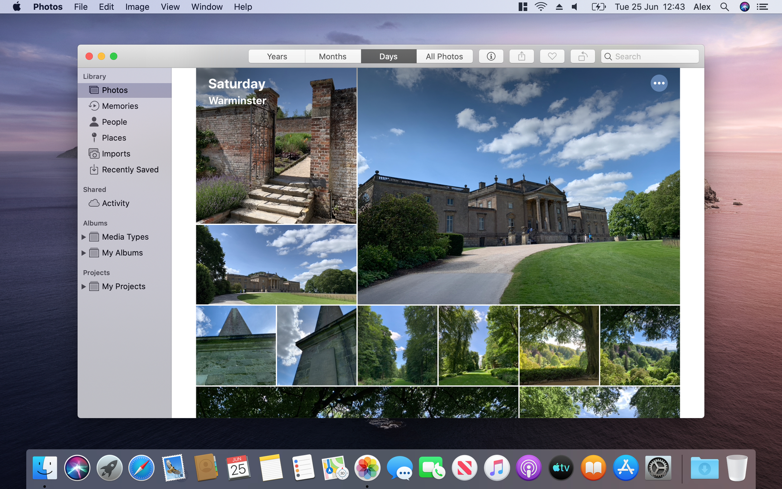The image size is (782, 489).
Task: Select Photos in the Library sidebar
Action: [x=125, y=90]
